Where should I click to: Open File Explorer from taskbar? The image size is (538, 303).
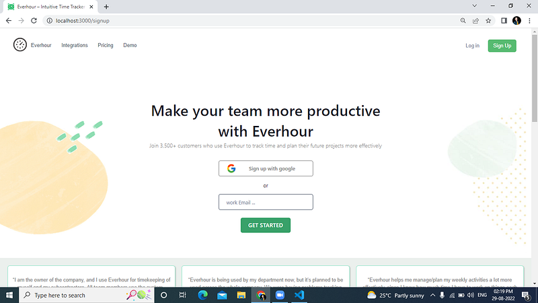coord(241,295)
